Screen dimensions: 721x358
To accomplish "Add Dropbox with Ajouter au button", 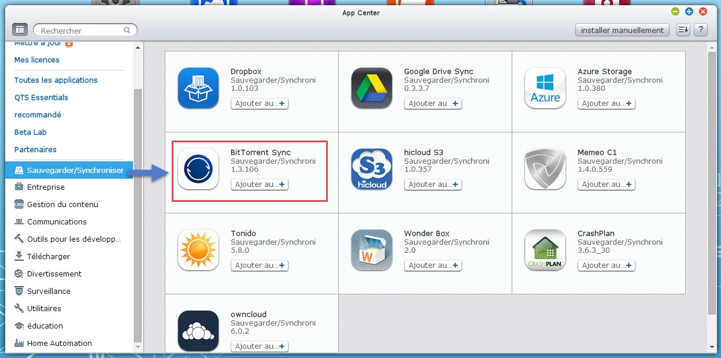I will click(x=260, y=104).
